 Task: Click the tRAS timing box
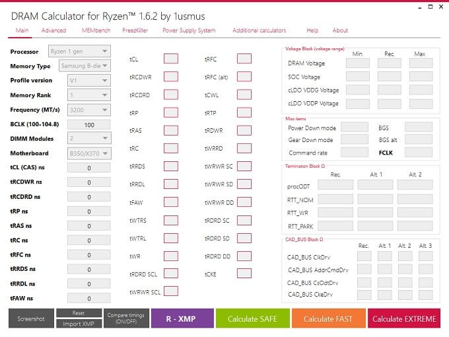pyautogui.click(x=171, y=130)
